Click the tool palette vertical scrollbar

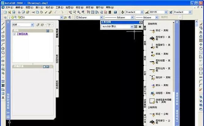pos(174,57)
